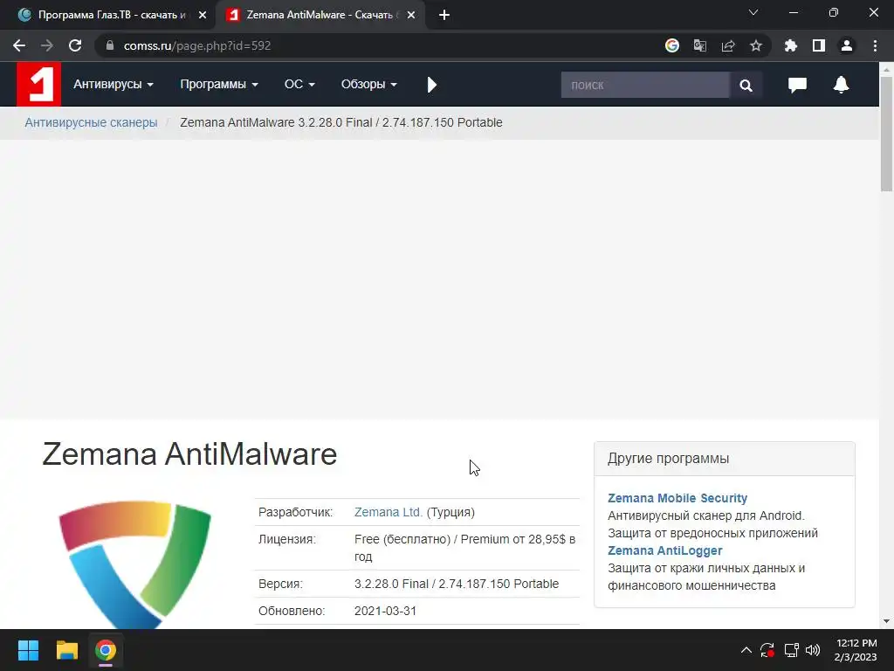Click the search magnifier button
This screenshot has height=671, width=894.
point(746,85)
